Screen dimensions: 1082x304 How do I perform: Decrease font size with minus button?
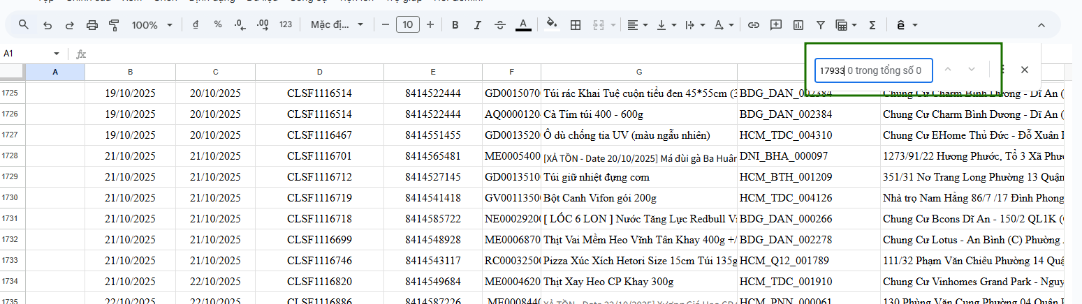click(386, 25)
